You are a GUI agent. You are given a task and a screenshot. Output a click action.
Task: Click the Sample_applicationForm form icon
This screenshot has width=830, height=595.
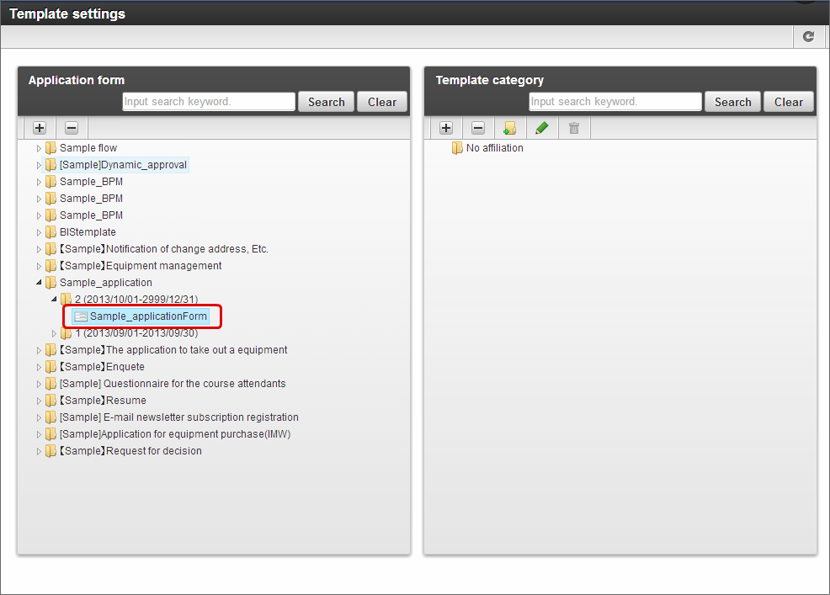(x=81, y=316)
